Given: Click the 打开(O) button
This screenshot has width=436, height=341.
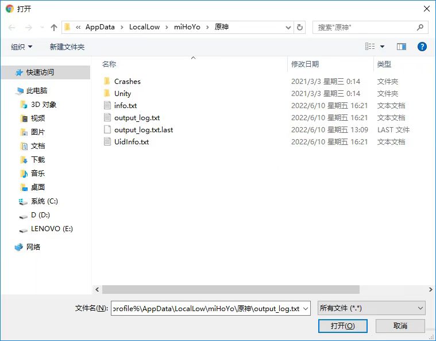Looking at the screenshot, I should point(342,325).
